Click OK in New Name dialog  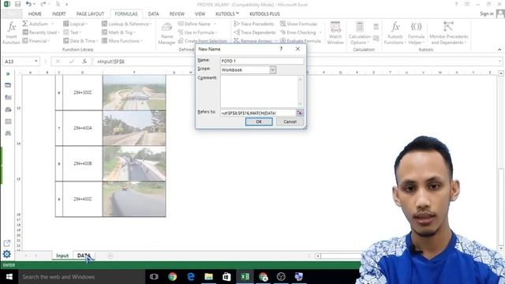pyautogui.click(x=259, y=121)
